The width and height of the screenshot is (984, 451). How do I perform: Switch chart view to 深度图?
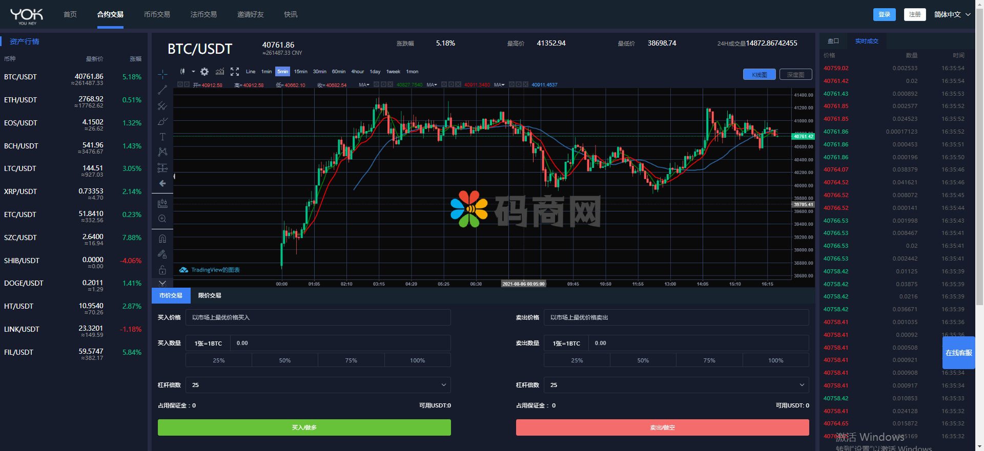point(795,75)
